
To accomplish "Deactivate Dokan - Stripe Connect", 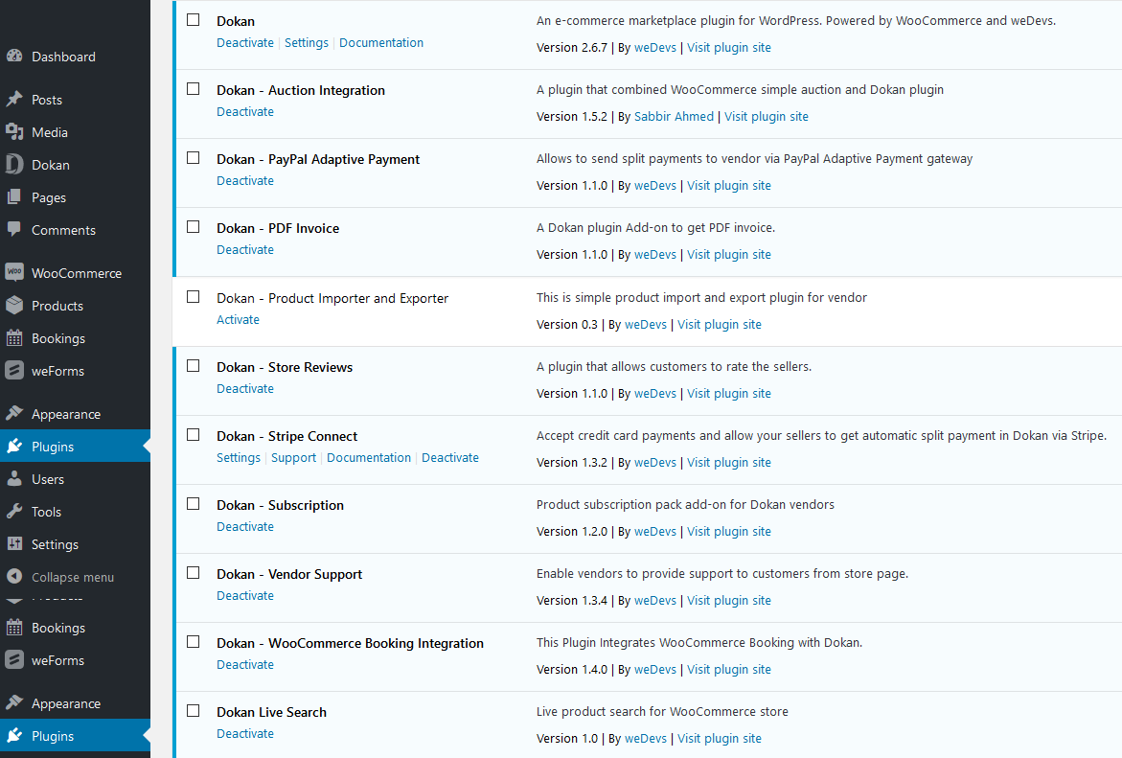I will point(450,458).
